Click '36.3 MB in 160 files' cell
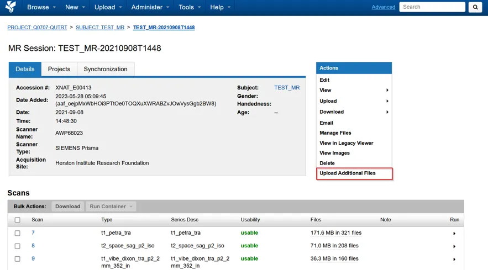The image size is (488, 270). (x=334, y=258)
